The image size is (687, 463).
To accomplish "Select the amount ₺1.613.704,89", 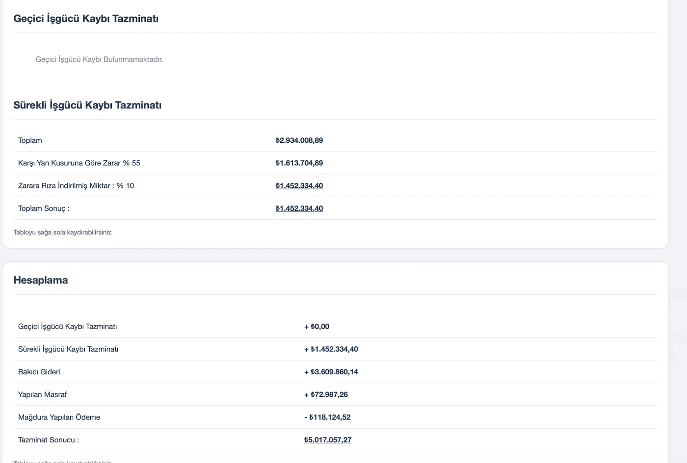I will pyautogui.click(x=299, y=163).
